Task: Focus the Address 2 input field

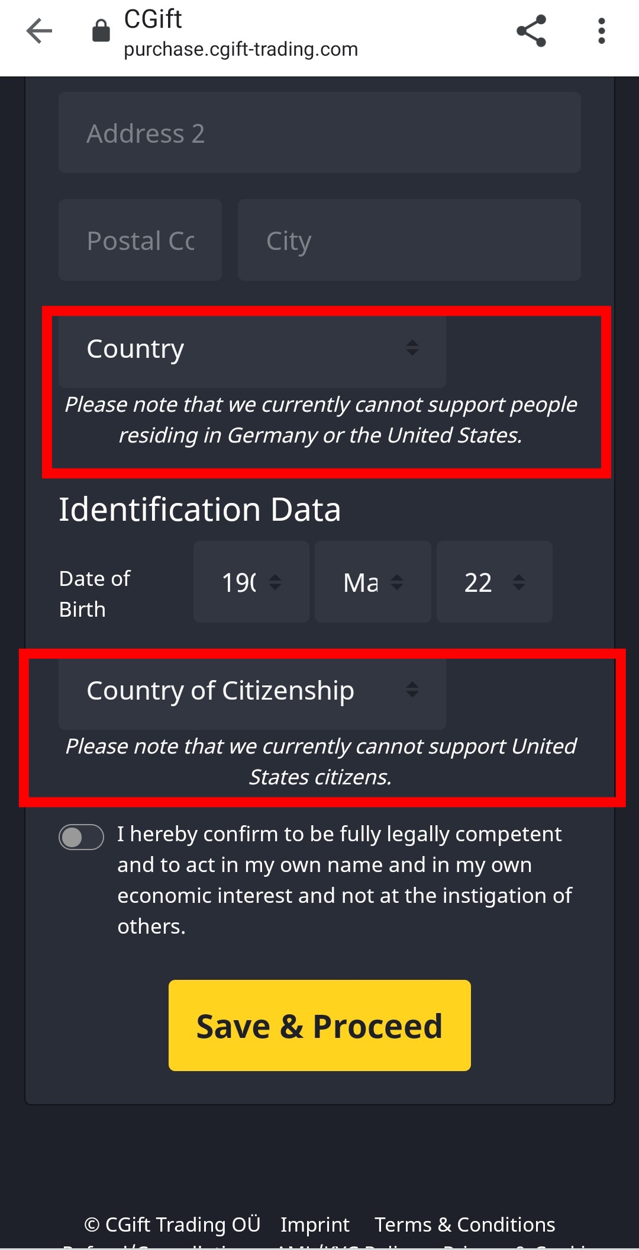Action: 319,133
